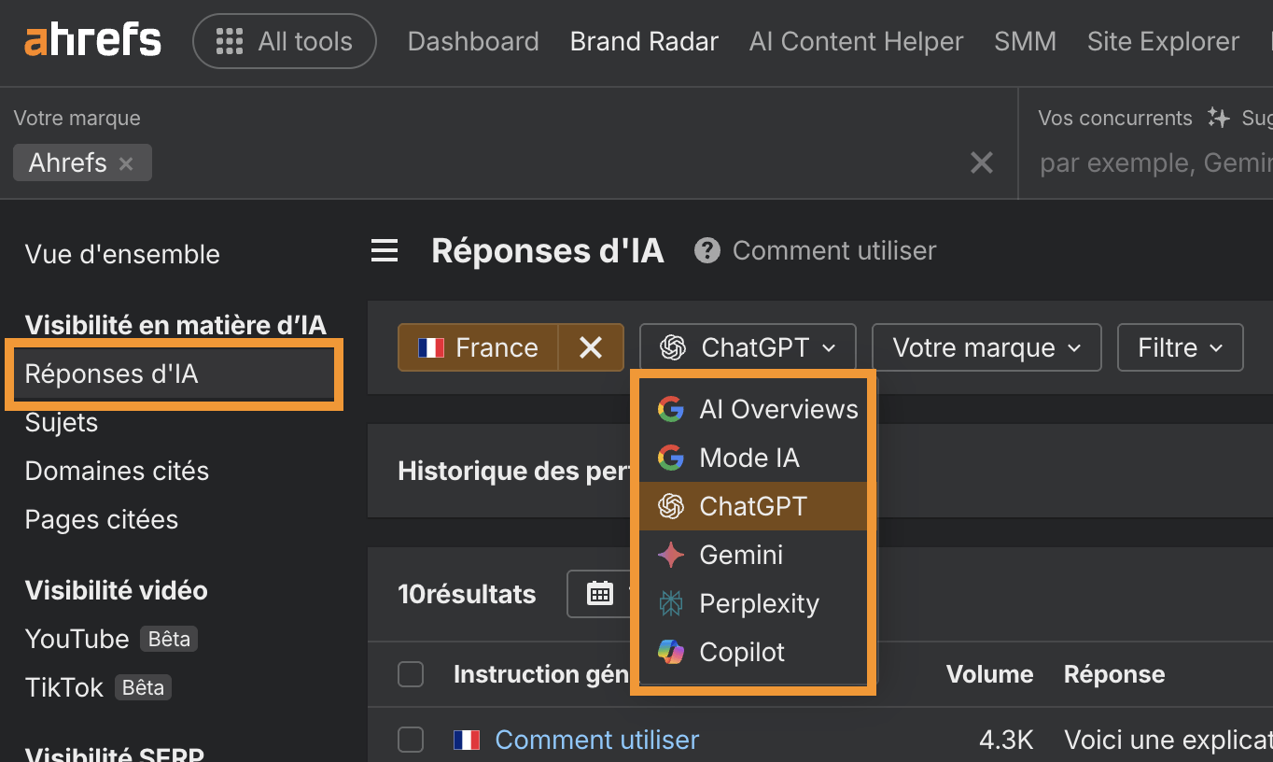Select Mode IA from the platform list

click(x=748, y=457)
